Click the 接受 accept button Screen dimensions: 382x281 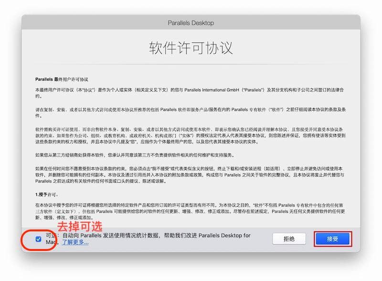332,239
